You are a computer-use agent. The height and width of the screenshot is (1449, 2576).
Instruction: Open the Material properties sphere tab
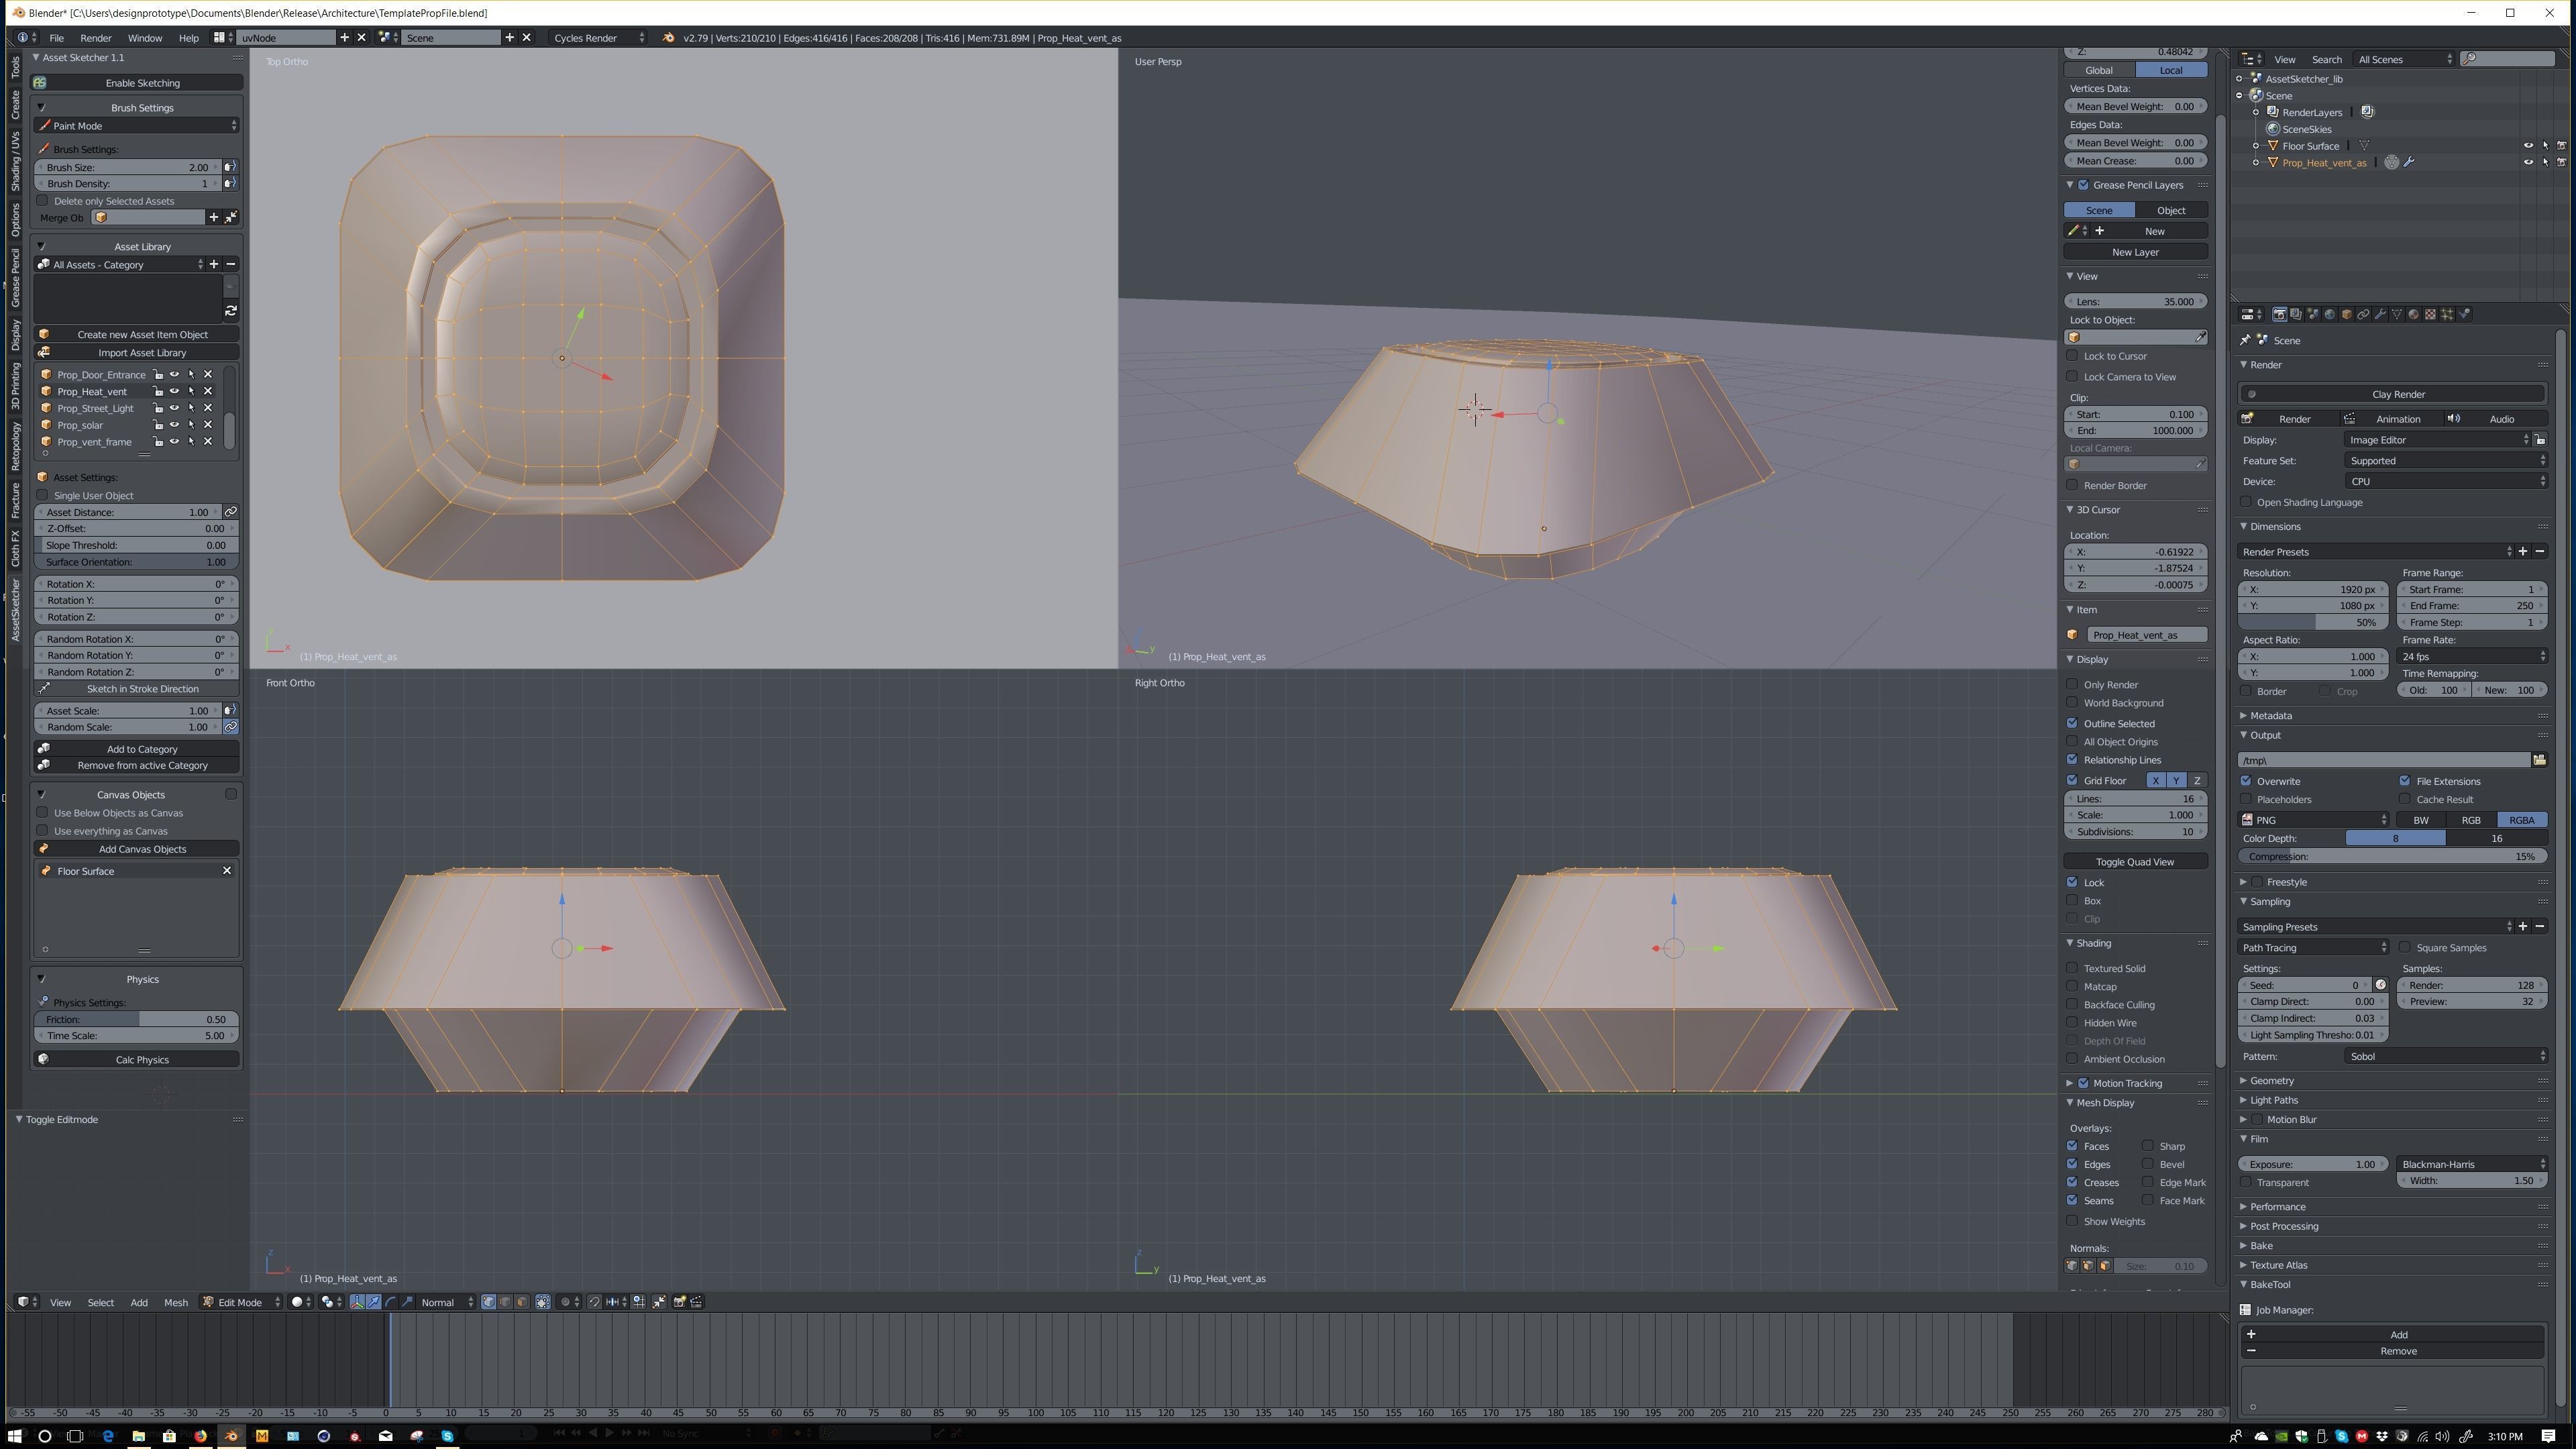tap(2414, 314)
